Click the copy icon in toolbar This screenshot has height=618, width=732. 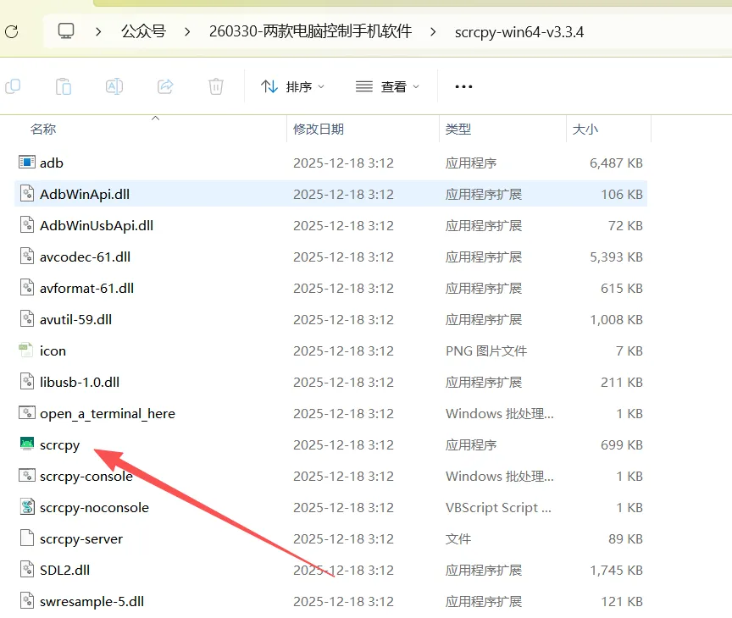point(13,86)
